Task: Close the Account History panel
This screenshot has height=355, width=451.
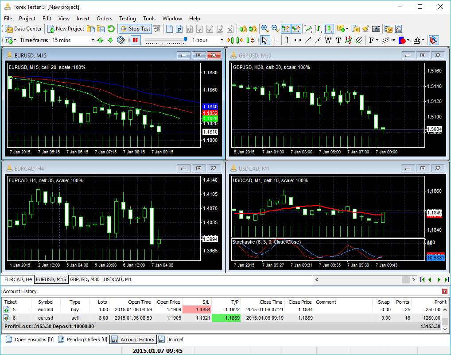Action: (445, 291)
